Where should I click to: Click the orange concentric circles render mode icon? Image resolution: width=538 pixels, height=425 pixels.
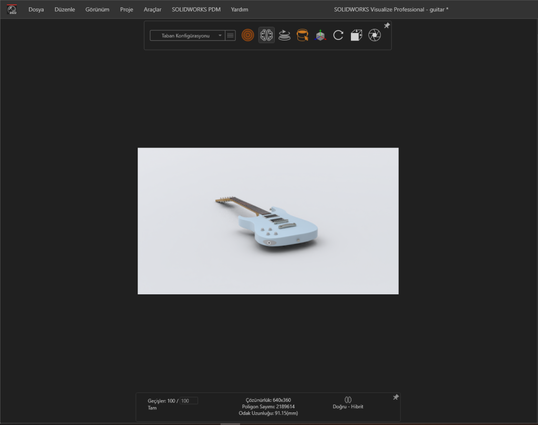pos(247,35)
